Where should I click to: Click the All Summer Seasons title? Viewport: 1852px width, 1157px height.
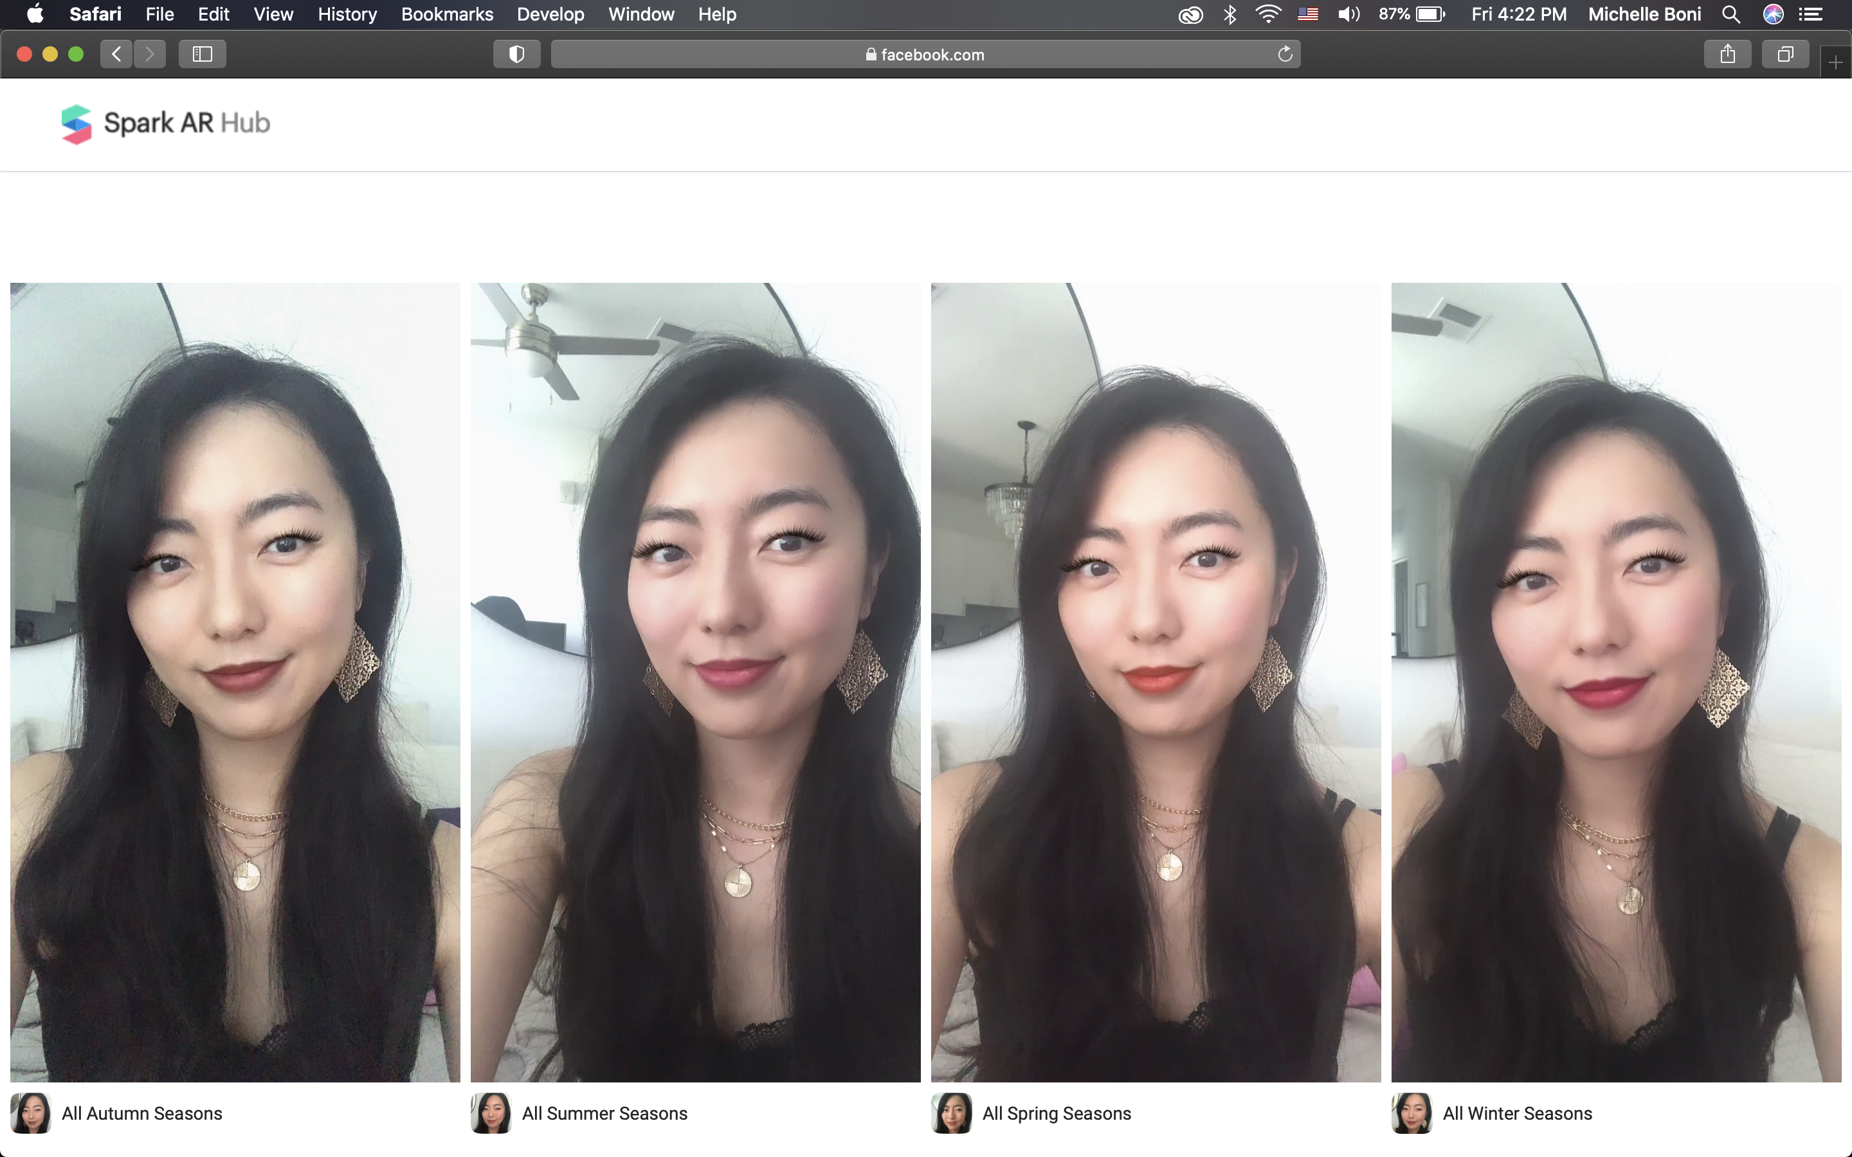tap(604, 1113)
